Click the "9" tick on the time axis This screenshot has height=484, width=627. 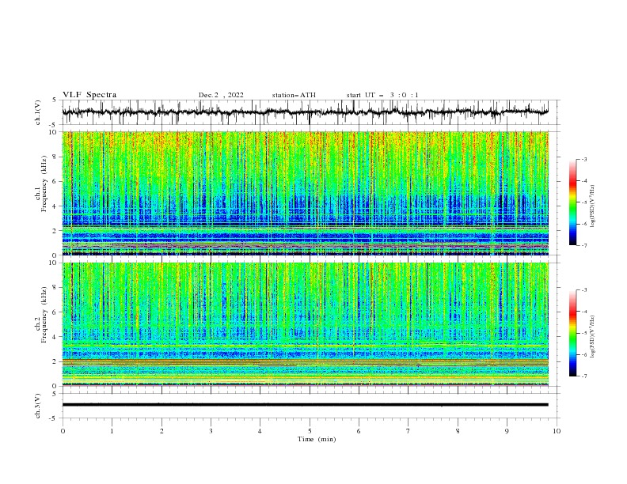coord(507,431)
